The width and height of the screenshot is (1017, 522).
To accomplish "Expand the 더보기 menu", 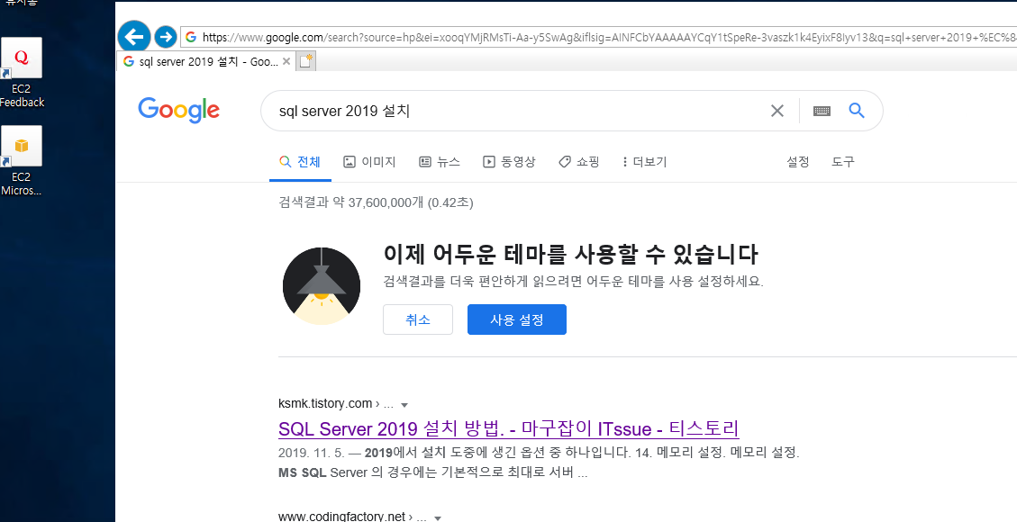I will pyautogui.click(x=644, y=162).
